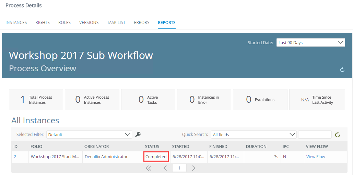Open the Versions tab
The image size is (353, 175).
89,23
